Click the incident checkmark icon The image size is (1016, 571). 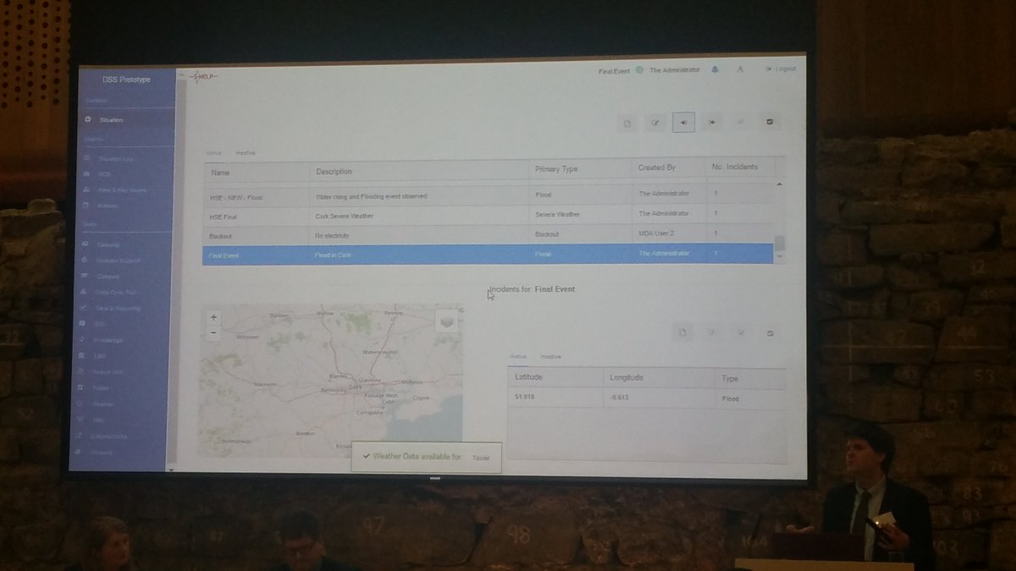click(x=741, y=332)
